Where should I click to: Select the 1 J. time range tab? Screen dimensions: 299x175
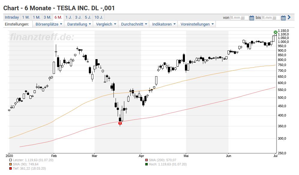(69, 17)
